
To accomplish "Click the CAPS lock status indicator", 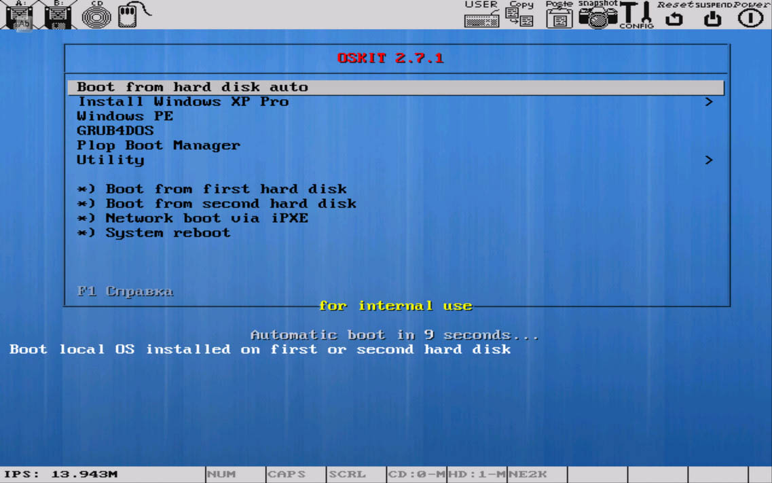I will click(x=296, y=475).
